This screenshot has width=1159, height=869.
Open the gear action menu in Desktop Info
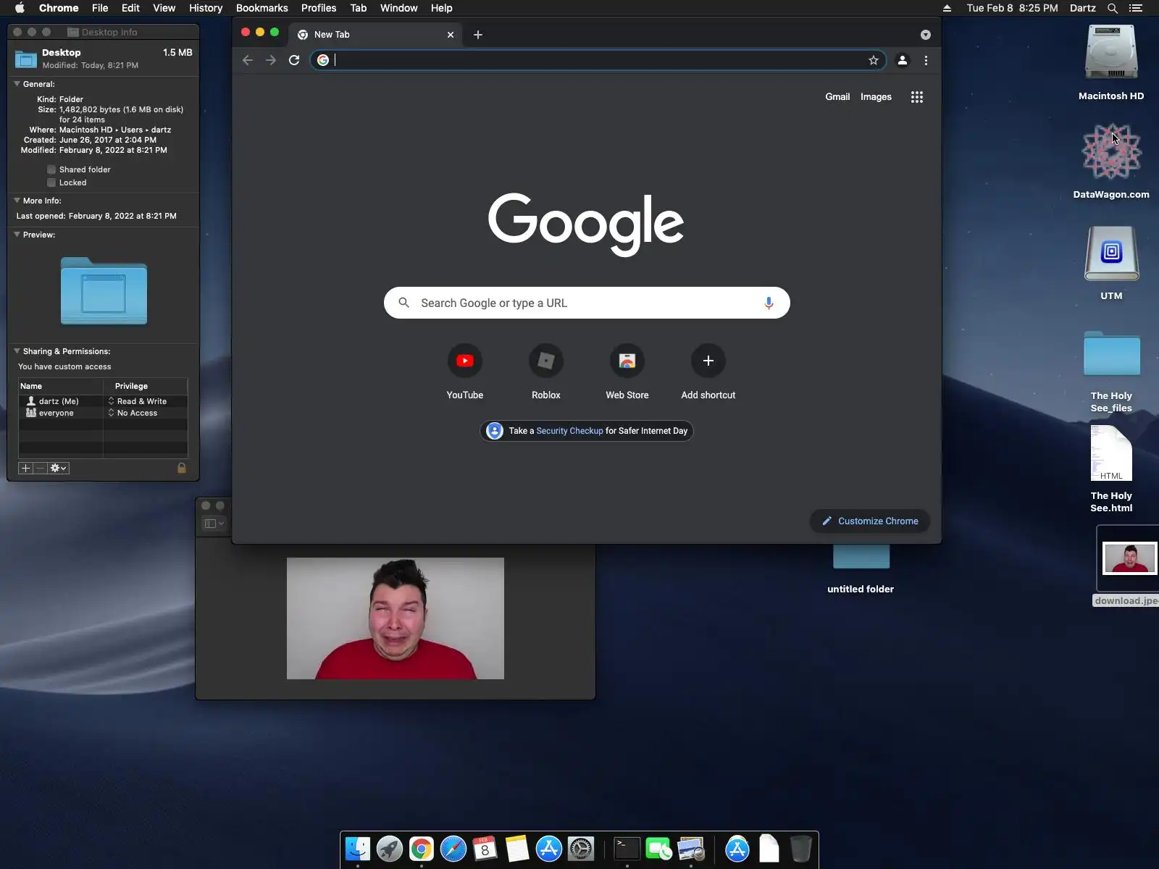pos(58,468)
